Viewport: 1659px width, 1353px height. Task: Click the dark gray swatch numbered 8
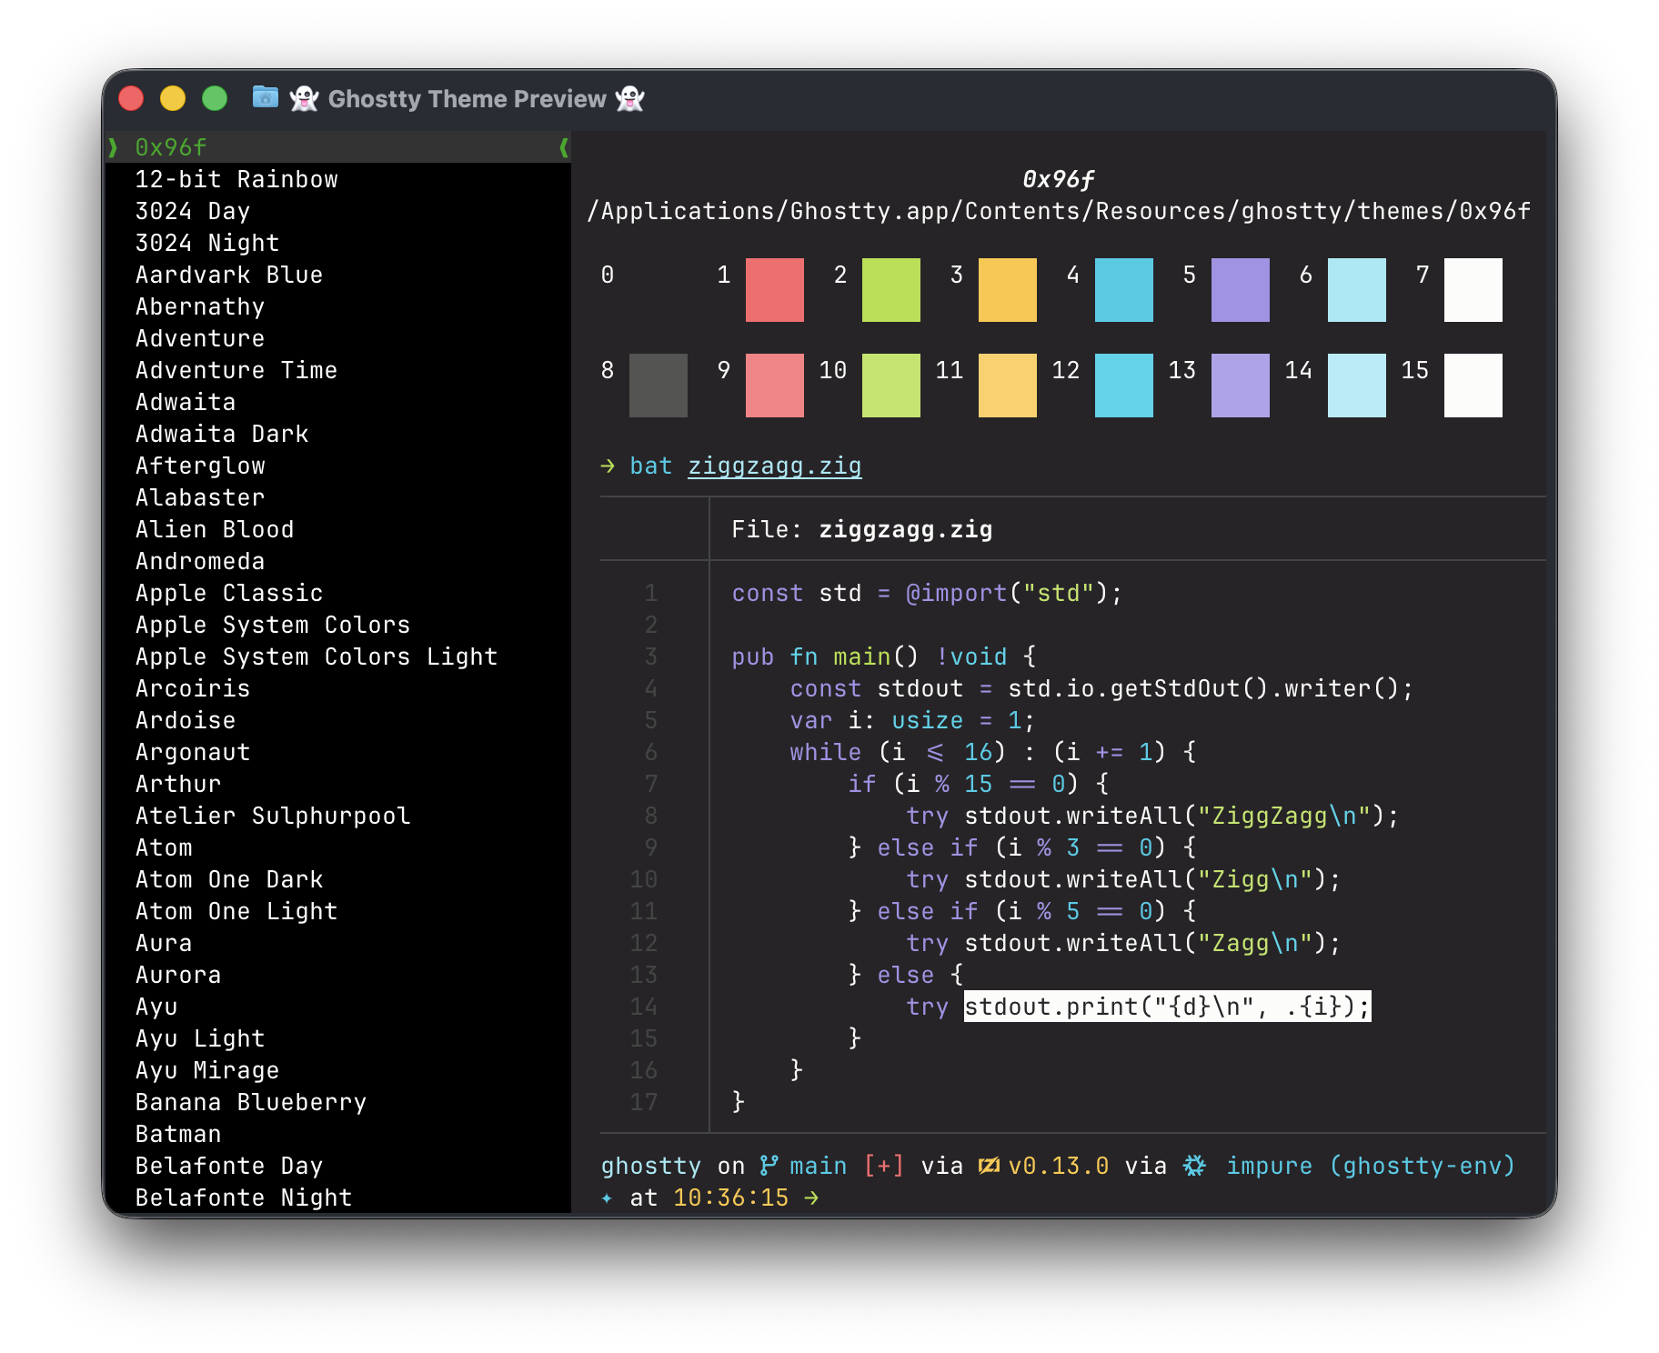click(x=658, y=386)
